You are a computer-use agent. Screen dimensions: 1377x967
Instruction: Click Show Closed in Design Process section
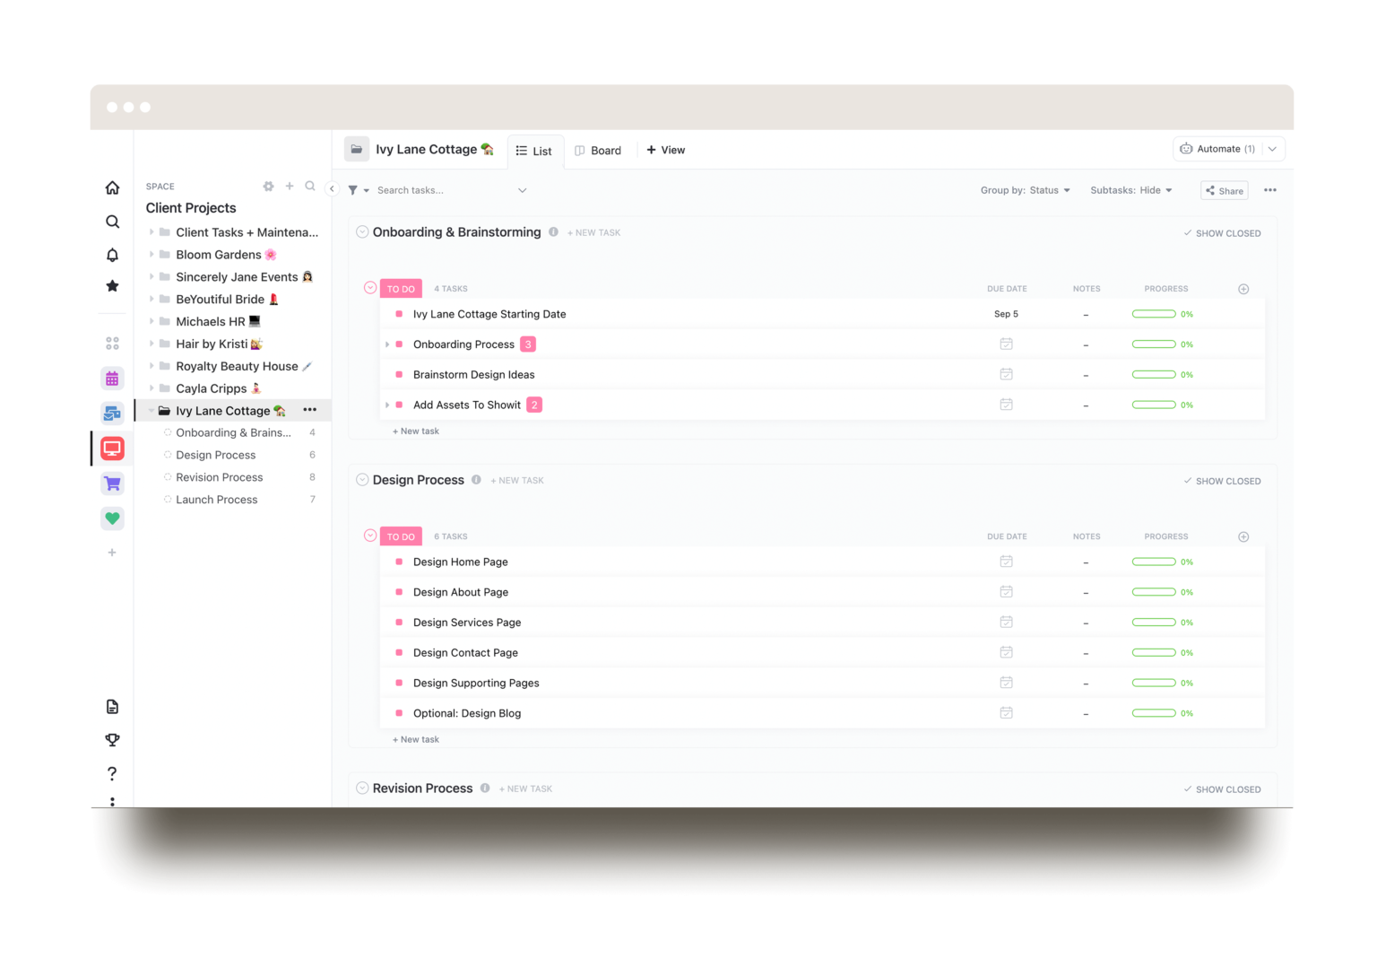point(1222,481)
